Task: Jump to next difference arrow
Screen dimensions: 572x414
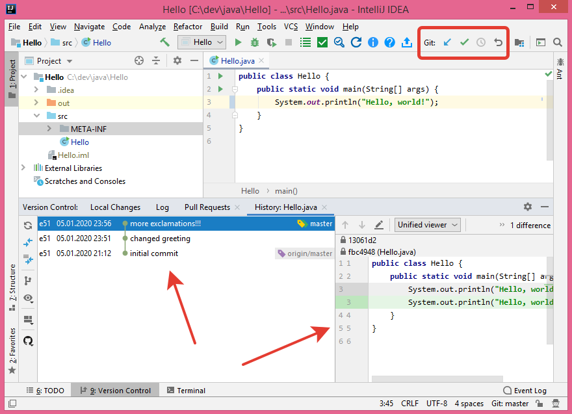Action: click(362, 225)
